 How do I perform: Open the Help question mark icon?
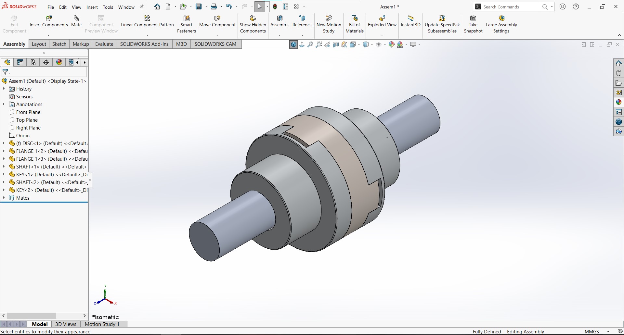pyautogui.click(x=576, y=6)
